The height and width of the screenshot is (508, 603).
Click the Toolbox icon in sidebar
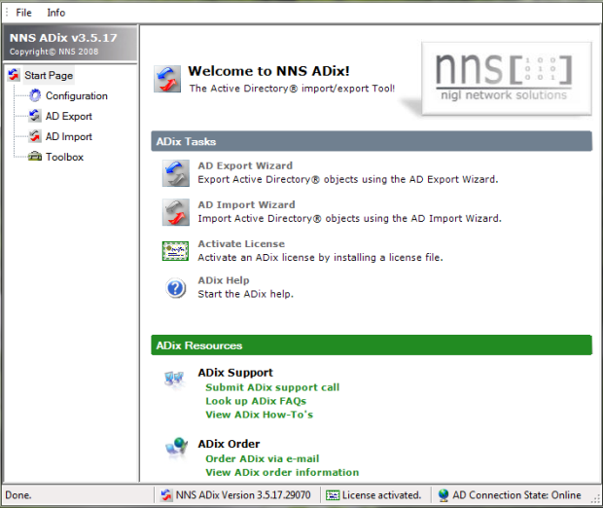coord(35,157)
